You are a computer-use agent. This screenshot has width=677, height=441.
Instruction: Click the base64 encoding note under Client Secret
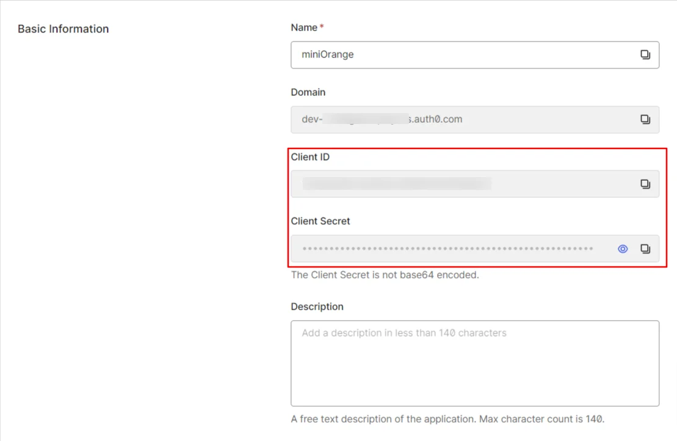coord(385,275)
